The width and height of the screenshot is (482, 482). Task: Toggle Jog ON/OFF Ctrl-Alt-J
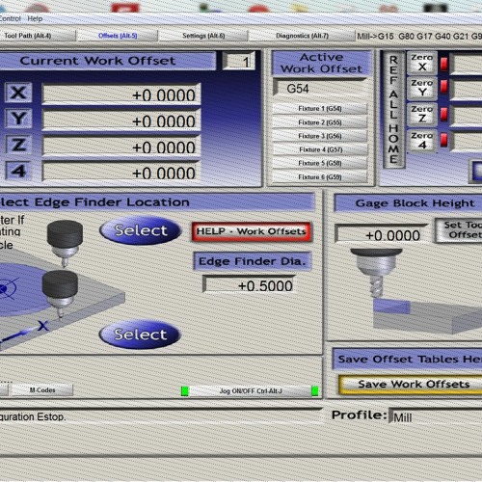251,391
